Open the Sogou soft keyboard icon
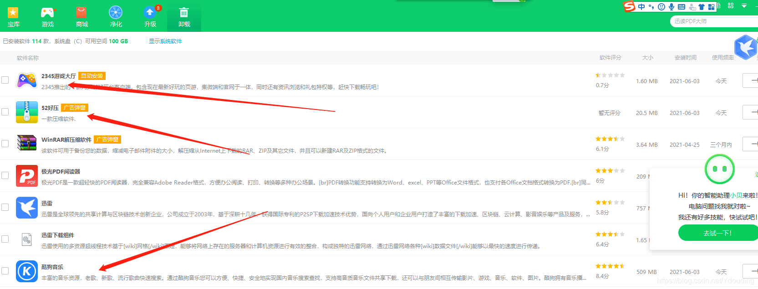The height and width of the screenshot is (289, 758). (682, 7)
